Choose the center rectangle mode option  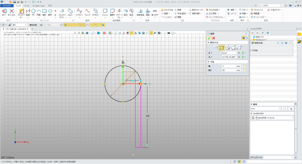coord(216,48)
